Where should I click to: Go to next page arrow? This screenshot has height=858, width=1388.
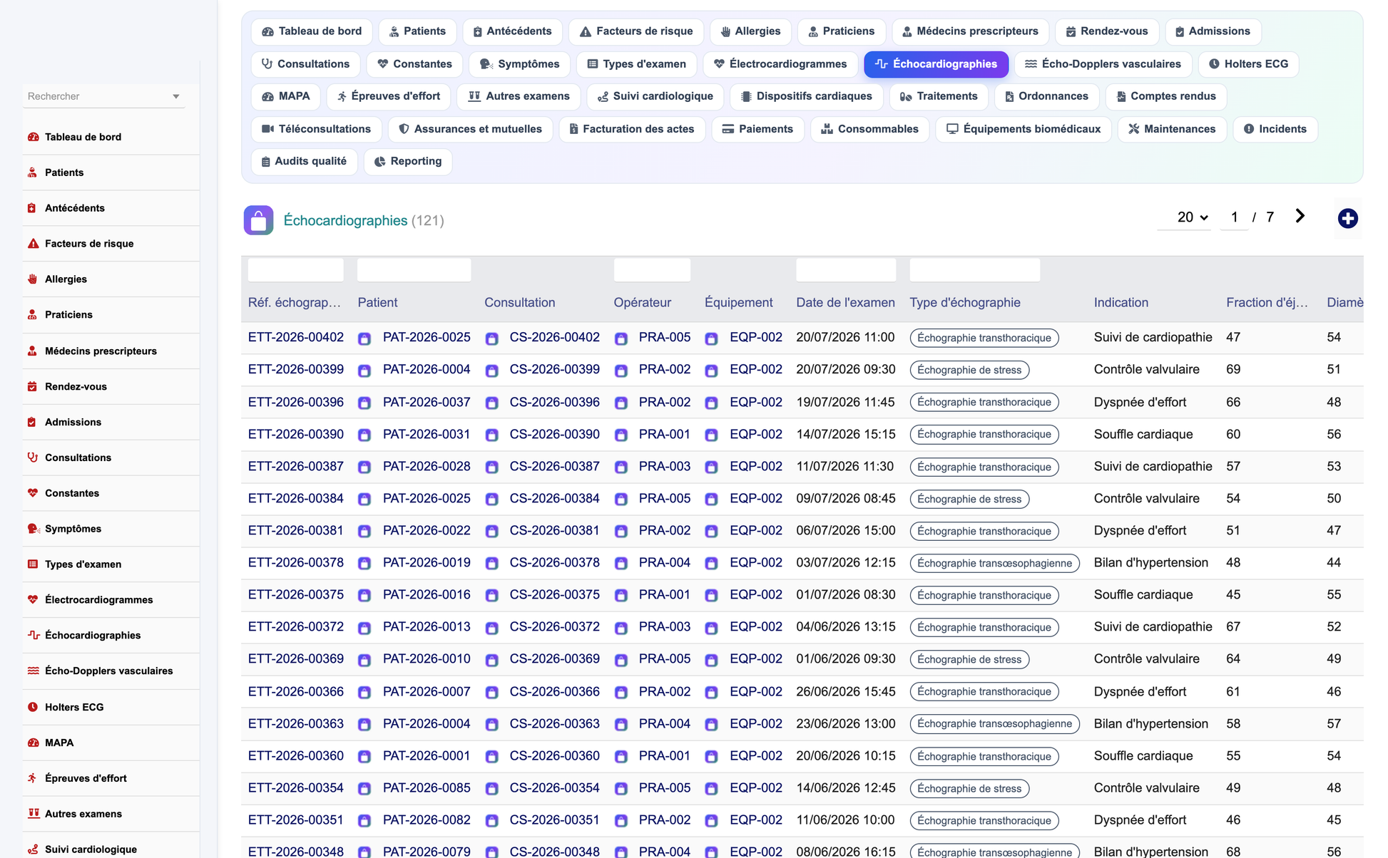[1300, 217]
